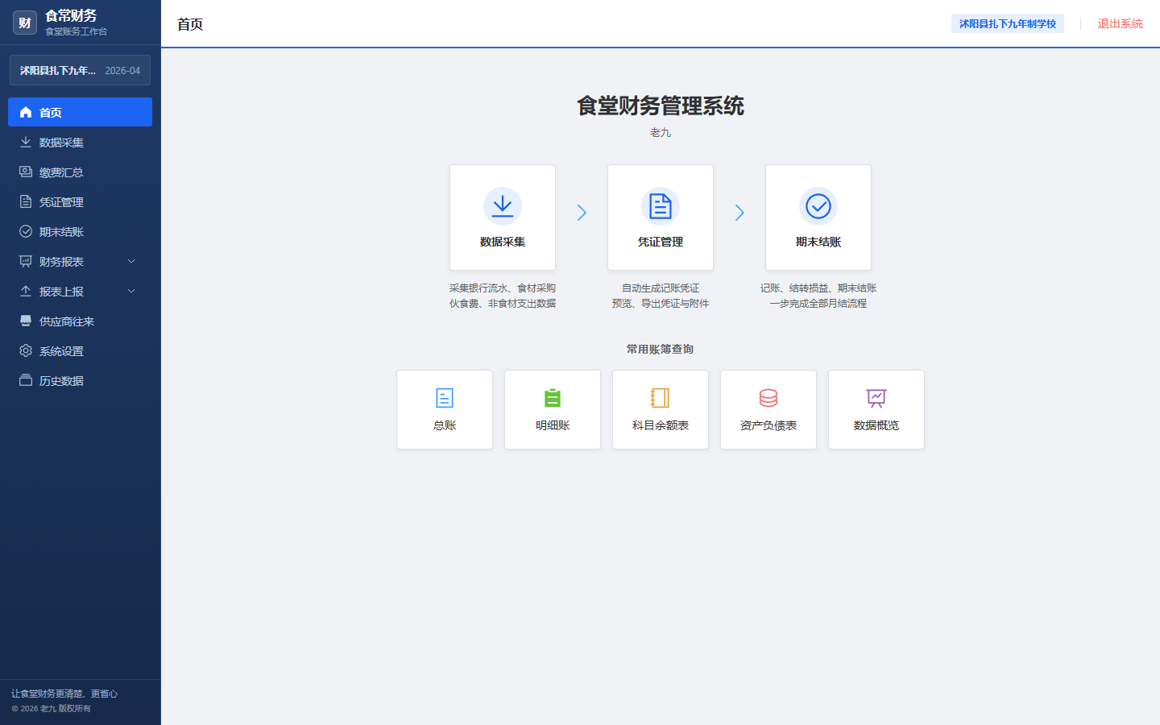Click the 常用账簿查询 section heading
This screenshot has height=725, width=1160.
tap(661, 349)
